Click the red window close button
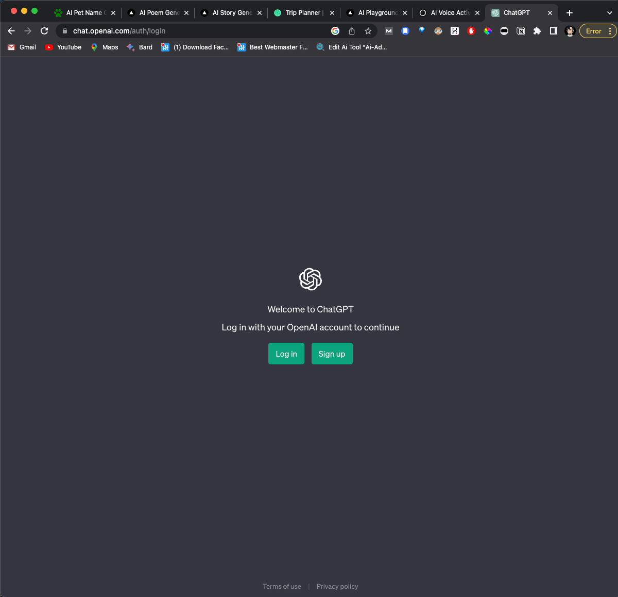 point(14,11)
